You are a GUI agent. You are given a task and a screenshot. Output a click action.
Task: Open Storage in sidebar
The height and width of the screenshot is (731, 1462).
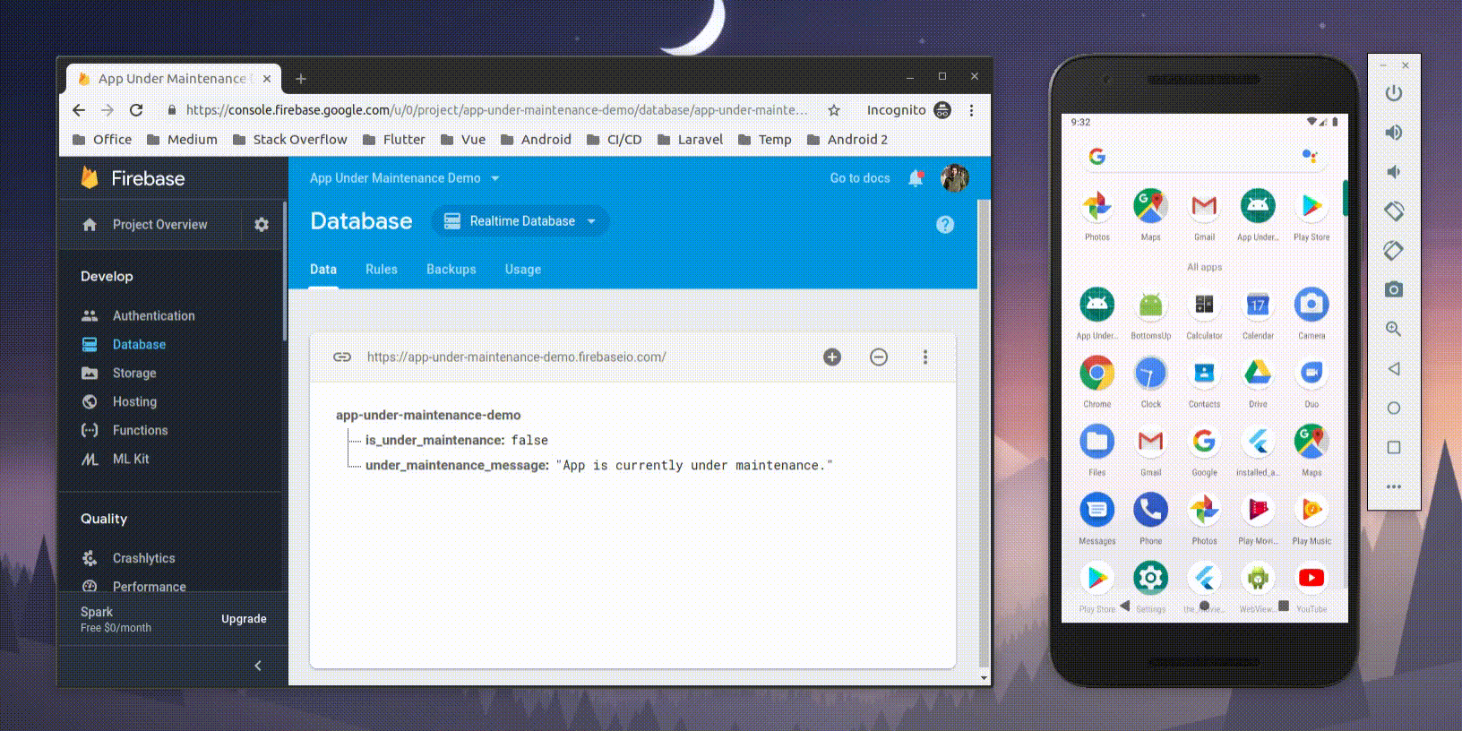click(134, 374)
